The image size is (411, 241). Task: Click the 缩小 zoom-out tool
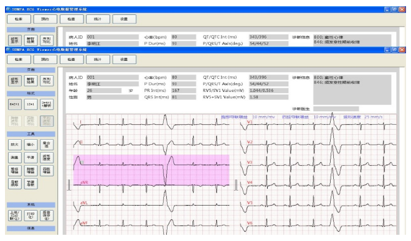(x=31, y=145)
